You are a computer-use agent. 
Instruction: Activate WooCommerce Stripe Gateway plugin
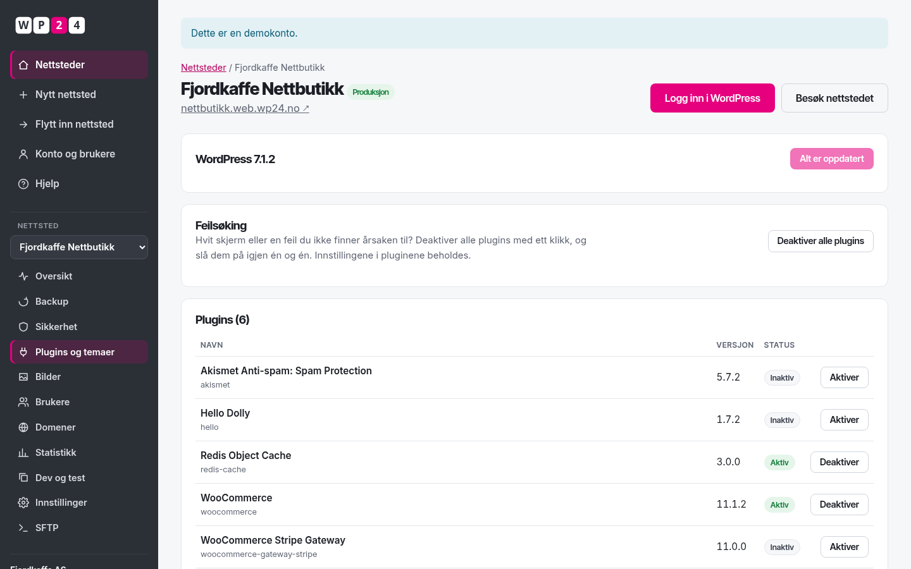tap(845, 547)
